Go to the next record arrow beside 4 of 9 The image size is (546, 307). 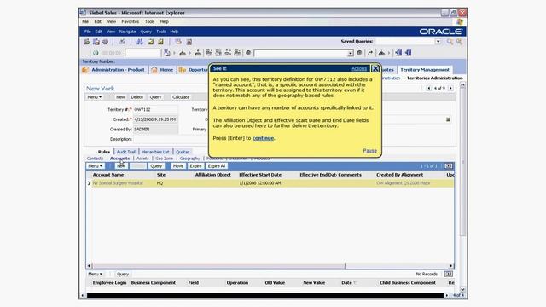tap(450, 89)
